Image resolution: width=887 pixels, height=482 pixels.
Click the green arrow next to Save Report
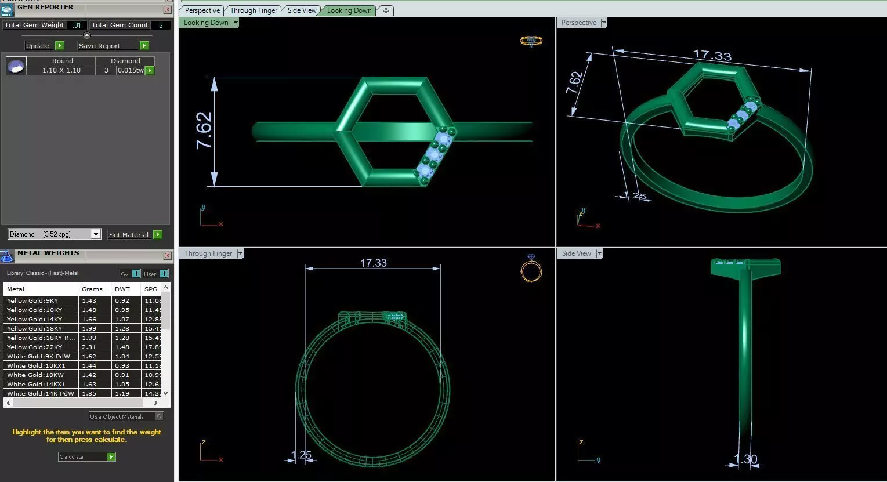coord(144,46)
